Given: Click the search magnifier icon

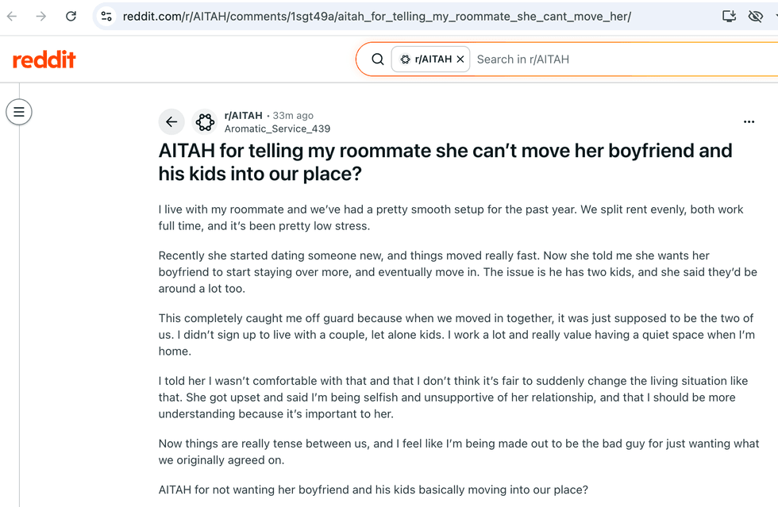Looking at the screenshot, I should 378,60.
